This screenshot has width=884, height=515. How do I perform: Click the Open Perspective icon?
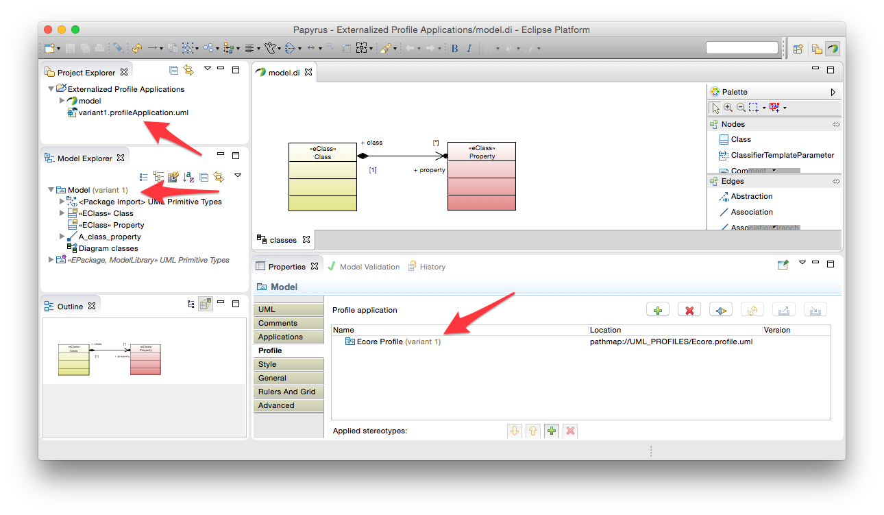pyautogui.click(x=798, y=49)
